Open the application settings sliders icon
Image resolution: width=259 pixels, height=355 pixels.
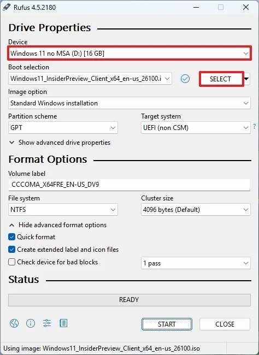coord(47,323)
